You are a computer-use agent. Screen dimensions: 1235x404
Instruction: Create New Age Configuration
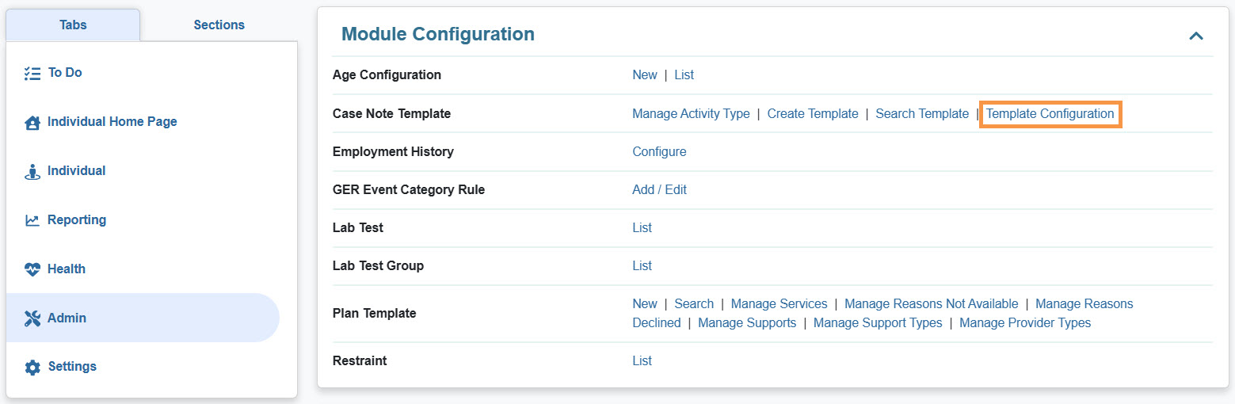point(644,74)
